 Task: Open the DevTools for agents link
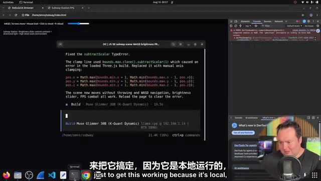[x=245, y=145]
